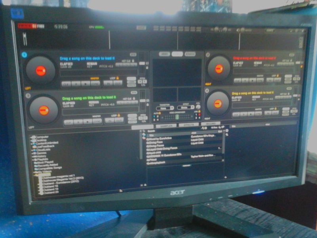
Task: Toggle the LOOP lock on green deck 3
Action: pos(118,115)
